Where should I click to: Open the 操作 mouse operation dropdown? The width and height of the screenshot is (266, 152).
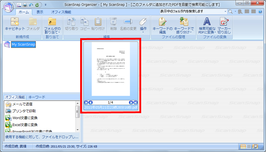pyautogui.click(x=143, y=25)
